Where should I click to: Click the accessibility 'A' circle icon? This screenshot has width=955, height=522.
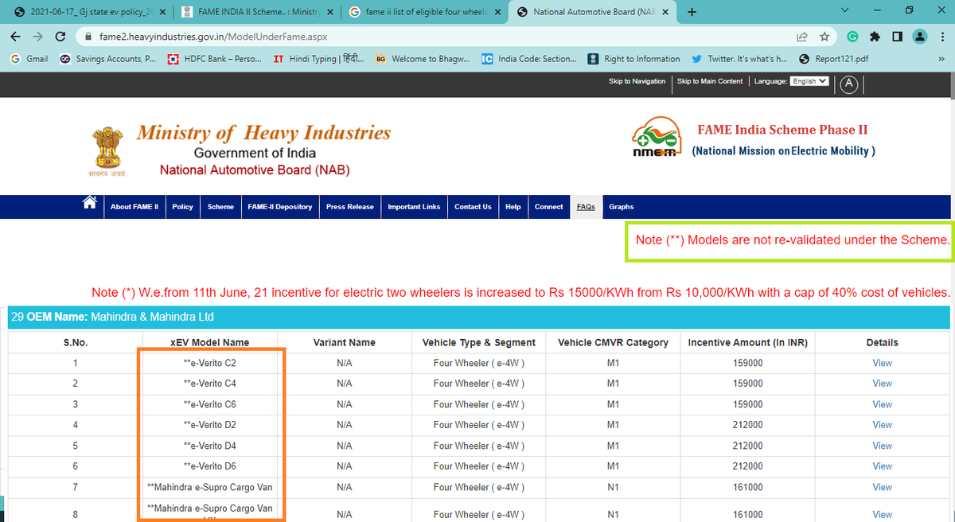pos(849,84)
